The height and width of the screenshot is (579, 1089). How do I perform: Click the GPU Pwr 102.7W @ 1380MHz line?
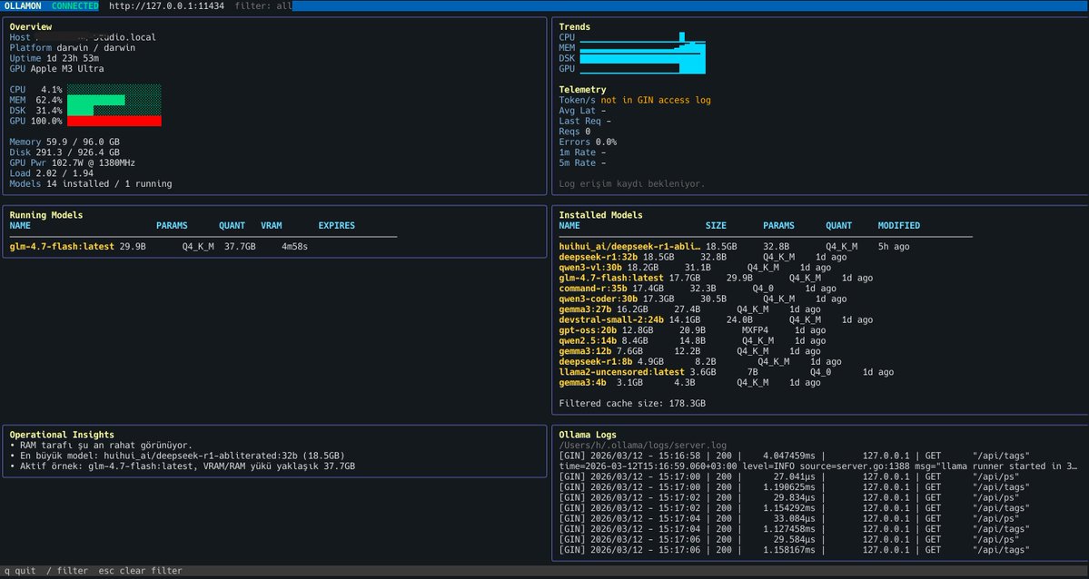[73, 162]
